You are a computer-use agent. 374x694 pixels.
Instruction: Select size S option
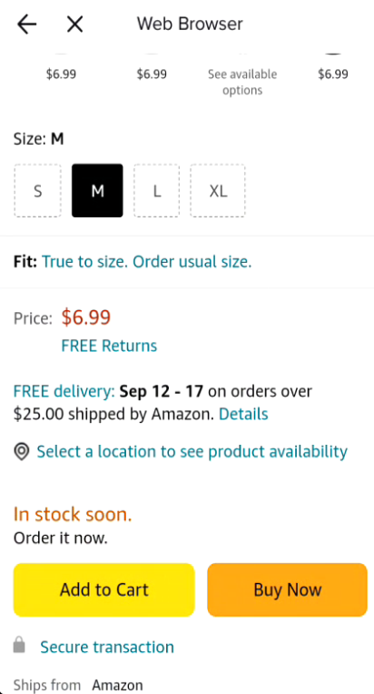point(37,191)
